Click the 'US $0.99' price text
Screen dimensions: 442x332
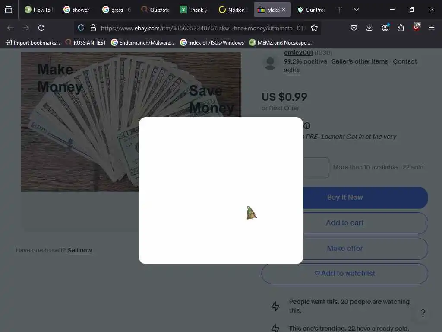(x=284, y=97)
